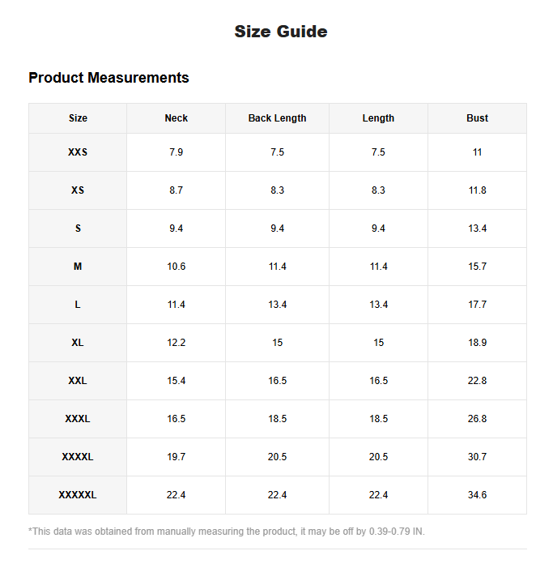Click Neck value 10.6 in M row
Viewport: 553px width, 568px height.
(x=176, y=267)
